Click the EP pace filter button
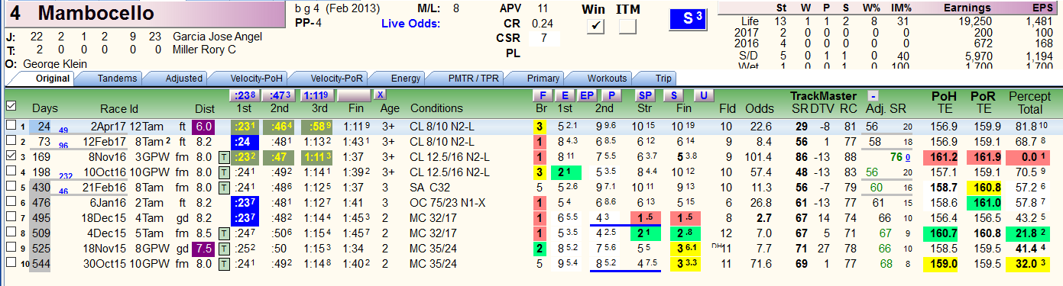This screenshot has height=286, width=1063. tap(587, 95)
